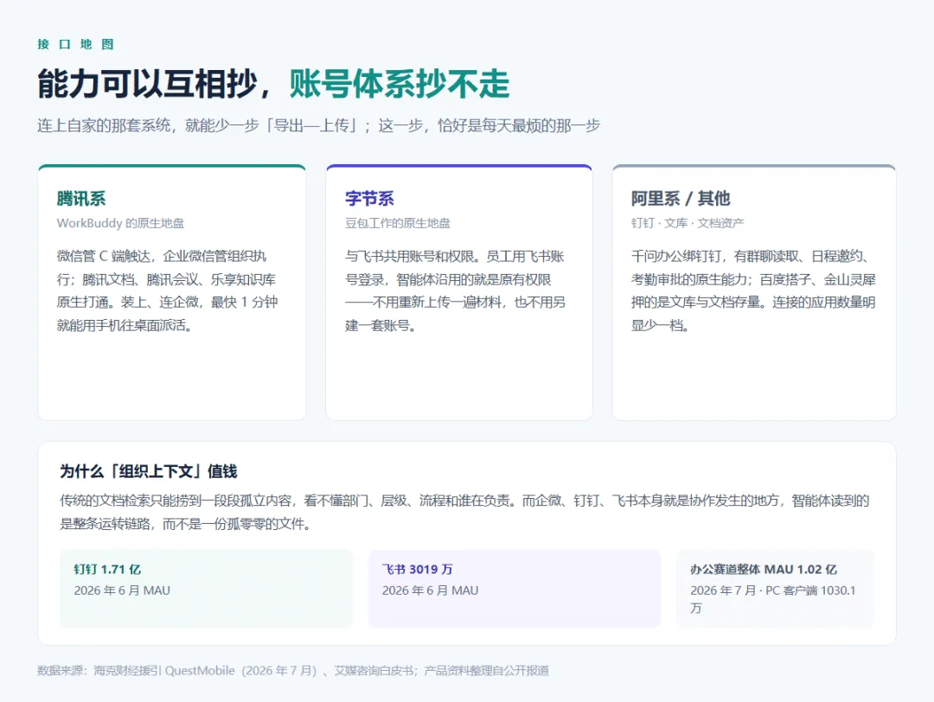Select the 阿里系 card description text
Viewport: 934px width, 702px height.
pyautogui.click(x=753, y=290)
